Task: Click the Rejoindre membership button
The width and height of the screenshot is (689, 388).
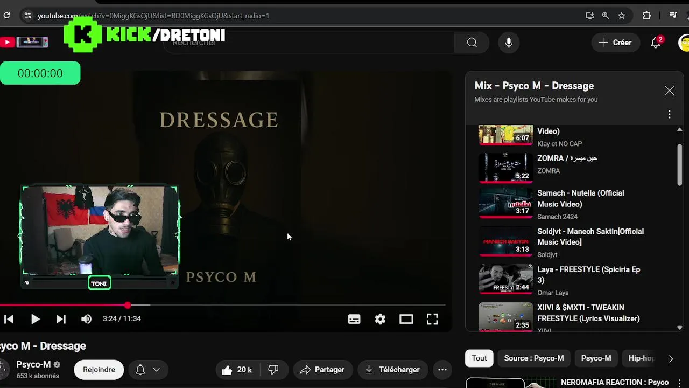Action: click(99, 370)
